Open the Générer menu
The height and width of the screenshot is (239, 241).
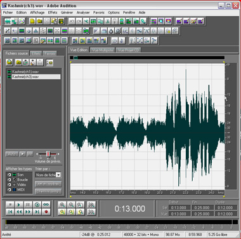click(x=67, y=13)
